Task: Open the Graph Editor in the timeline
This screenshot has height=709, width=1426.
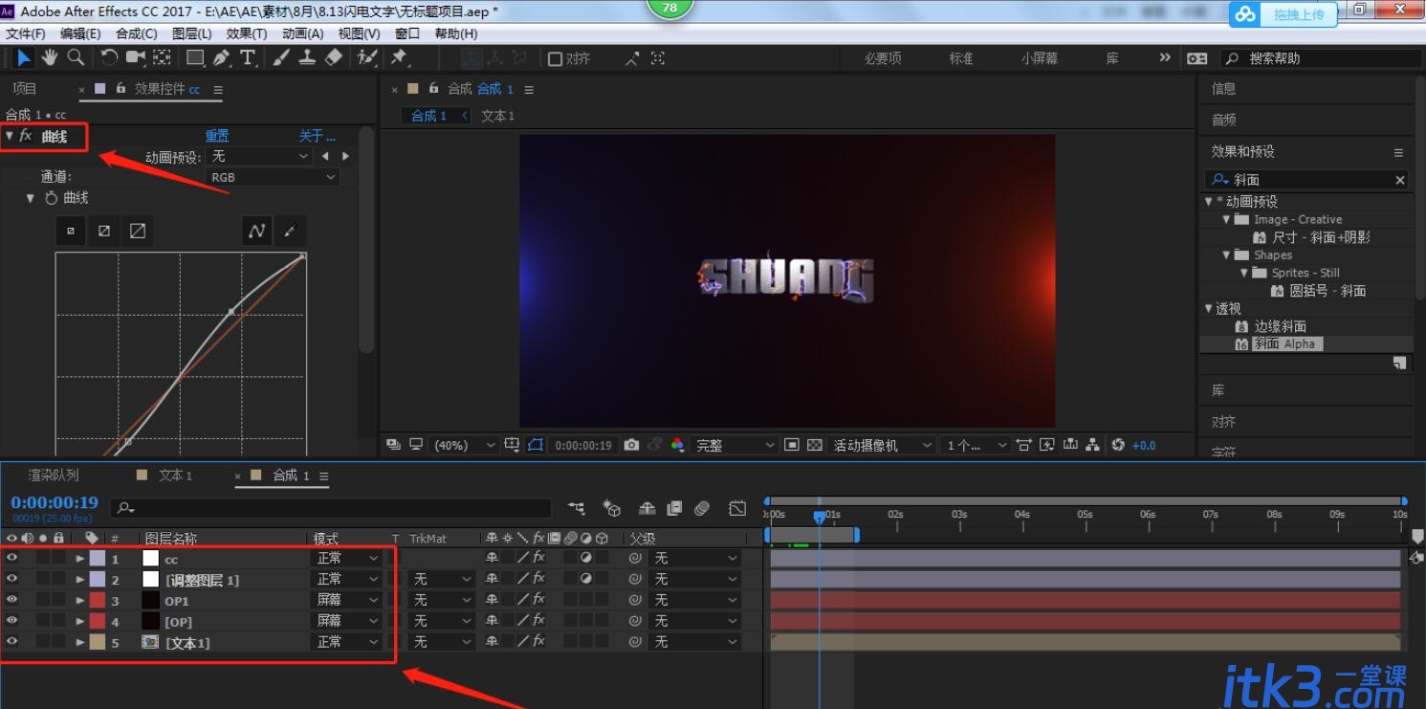Action: [x=737, y=508]
